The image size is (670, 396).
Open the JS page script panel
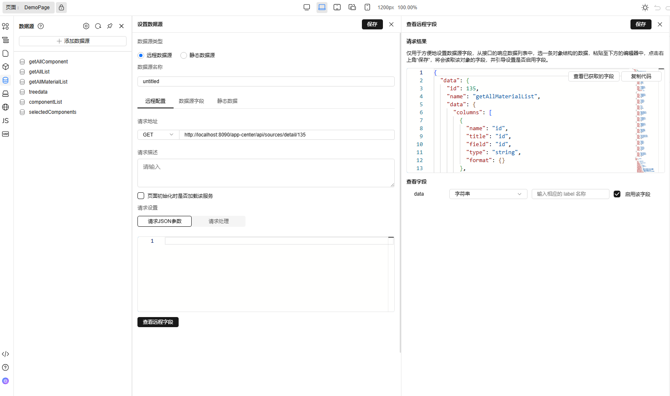coord(5,121)
